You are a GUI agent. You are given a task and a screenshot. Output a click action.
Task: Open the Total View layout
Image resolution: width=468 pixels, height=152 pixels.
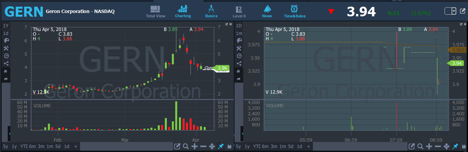[155, 12]
